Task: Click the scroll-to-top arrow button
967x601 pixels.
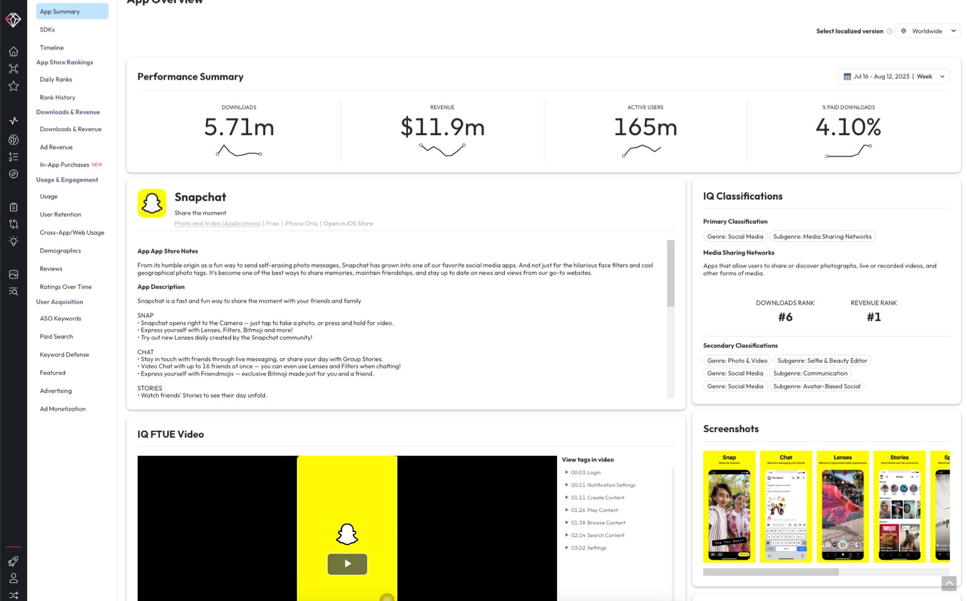Action: pyautogui.click(x=949, y=583)
